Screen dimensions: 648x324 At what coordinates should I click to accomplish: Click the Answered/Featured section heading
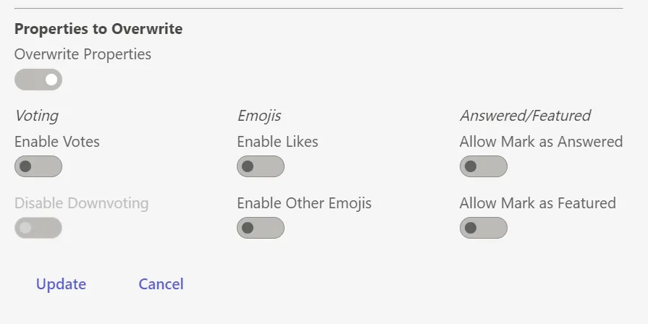point(525,116)
